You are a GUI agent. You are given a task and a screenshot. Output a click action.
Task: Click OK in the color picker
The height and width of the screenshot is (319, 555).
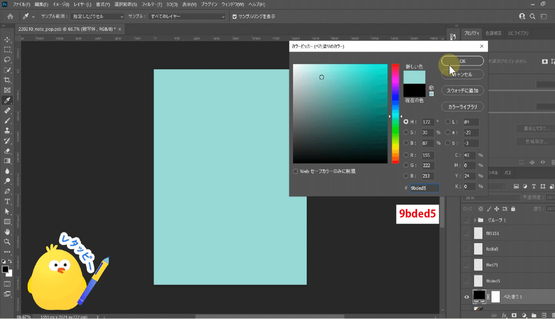coord(462,61)
